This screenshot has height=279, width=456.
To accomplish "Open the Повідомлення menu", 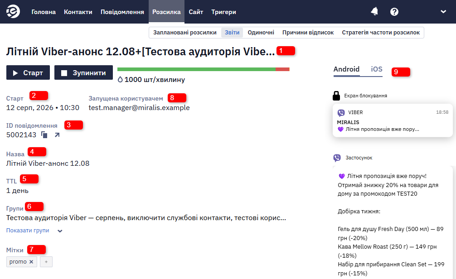I will click(122, 12).
